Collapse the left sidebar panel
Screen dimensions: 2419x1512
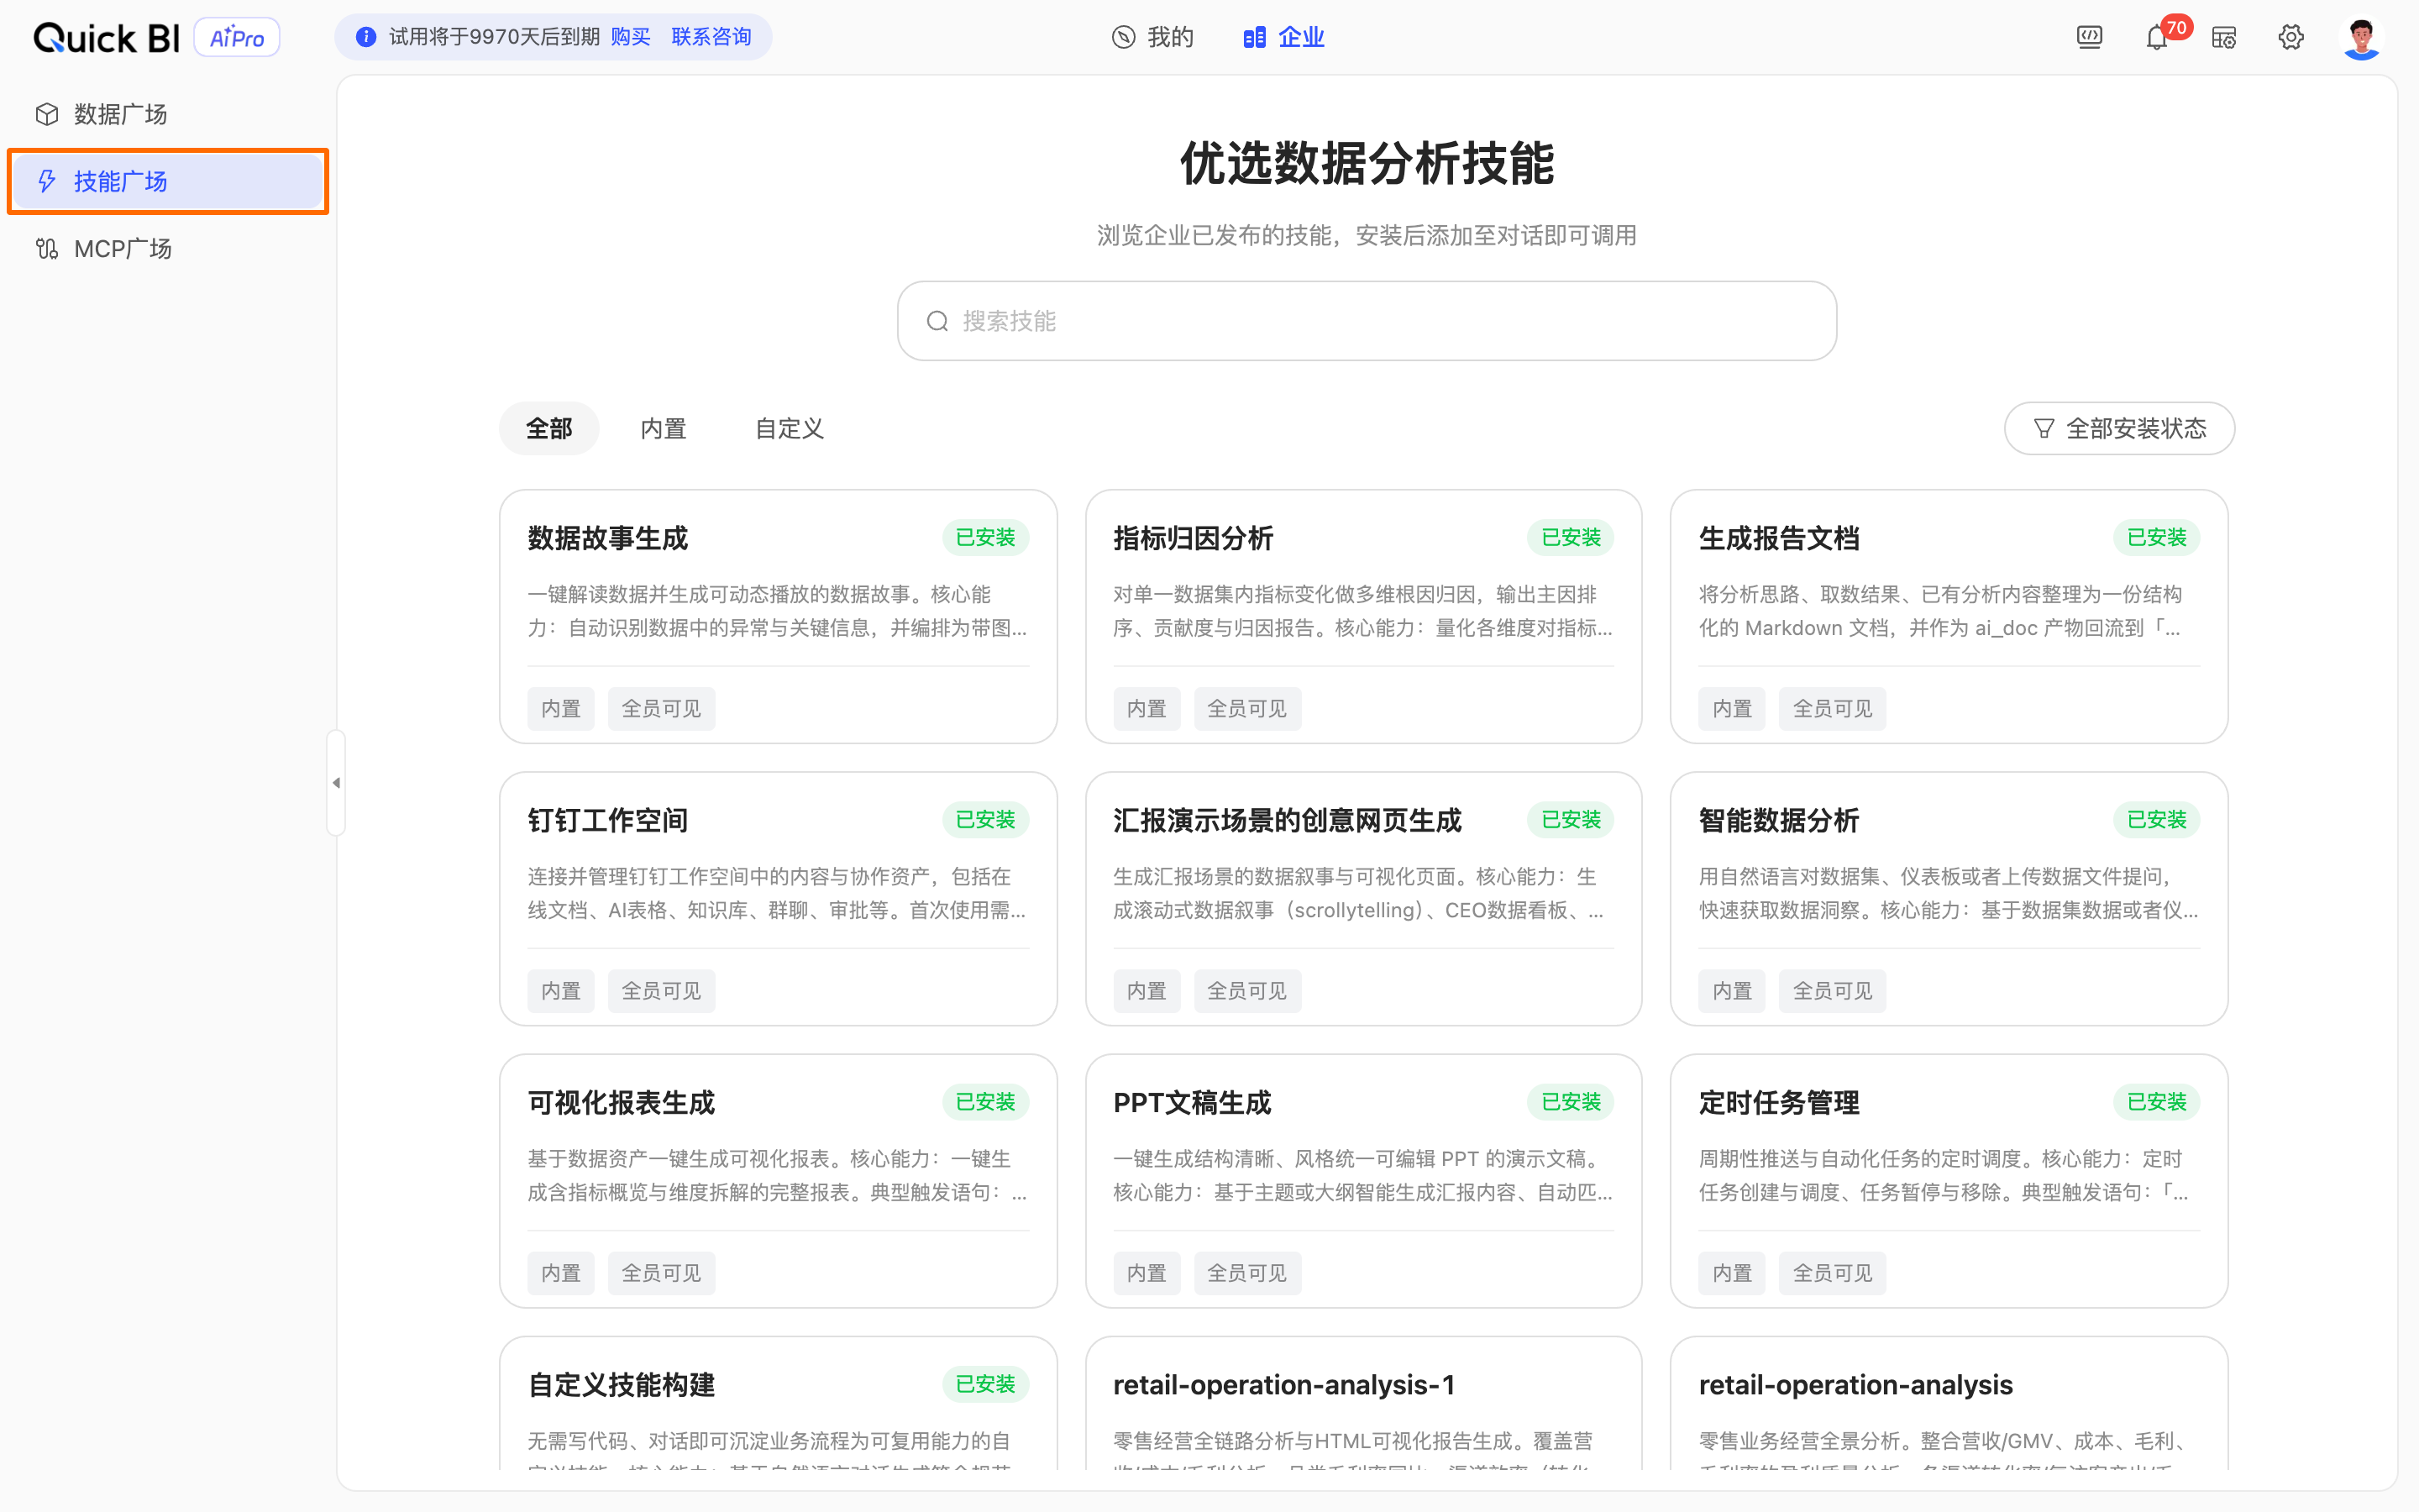click(336, 783)
